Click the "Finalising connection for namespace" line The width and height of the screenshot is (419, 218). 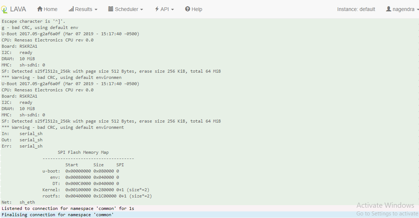click(58, 215)
